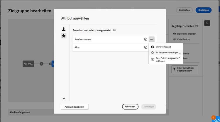
Task: Open Code-Ansicht in the rule properties
Action: click(181, 39)
